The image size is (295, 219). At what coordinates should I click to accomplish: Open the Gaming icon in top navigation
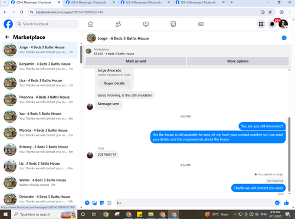point(201,24)
